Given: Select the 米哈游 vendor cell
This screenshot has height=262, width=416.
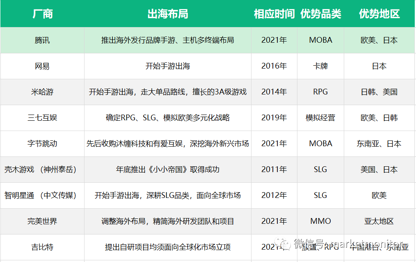Looking at the screenshot, I should point(42,92).
